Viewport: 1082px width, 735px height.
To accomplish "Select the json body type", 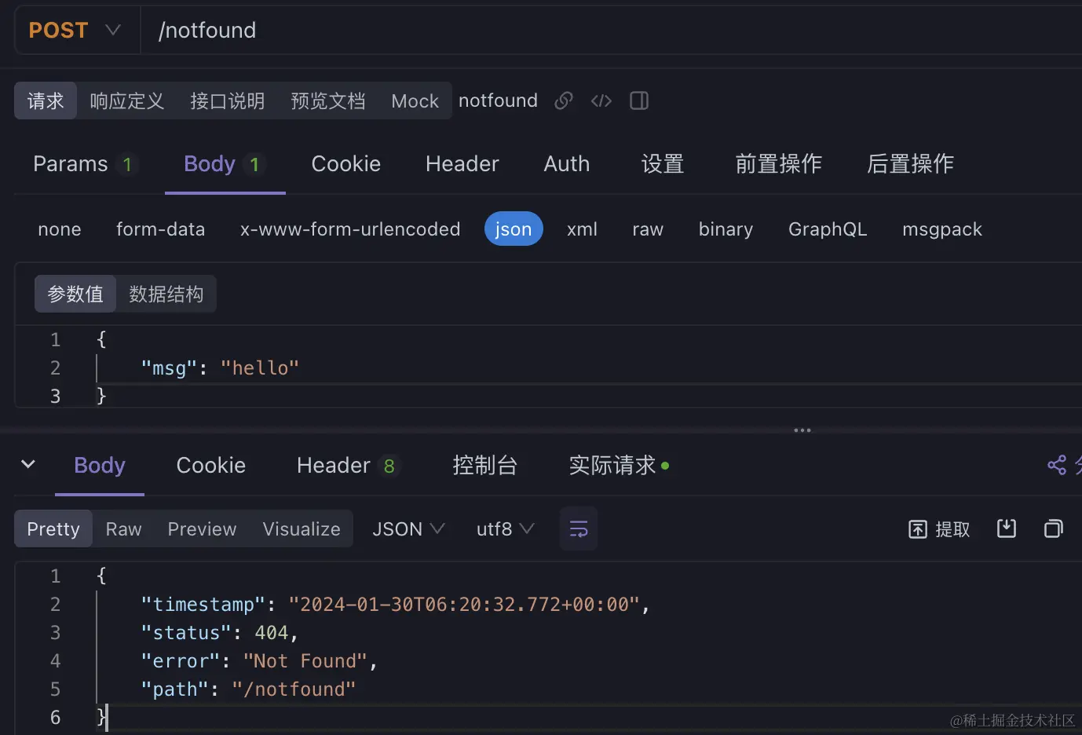I will [x=514, y=229].
